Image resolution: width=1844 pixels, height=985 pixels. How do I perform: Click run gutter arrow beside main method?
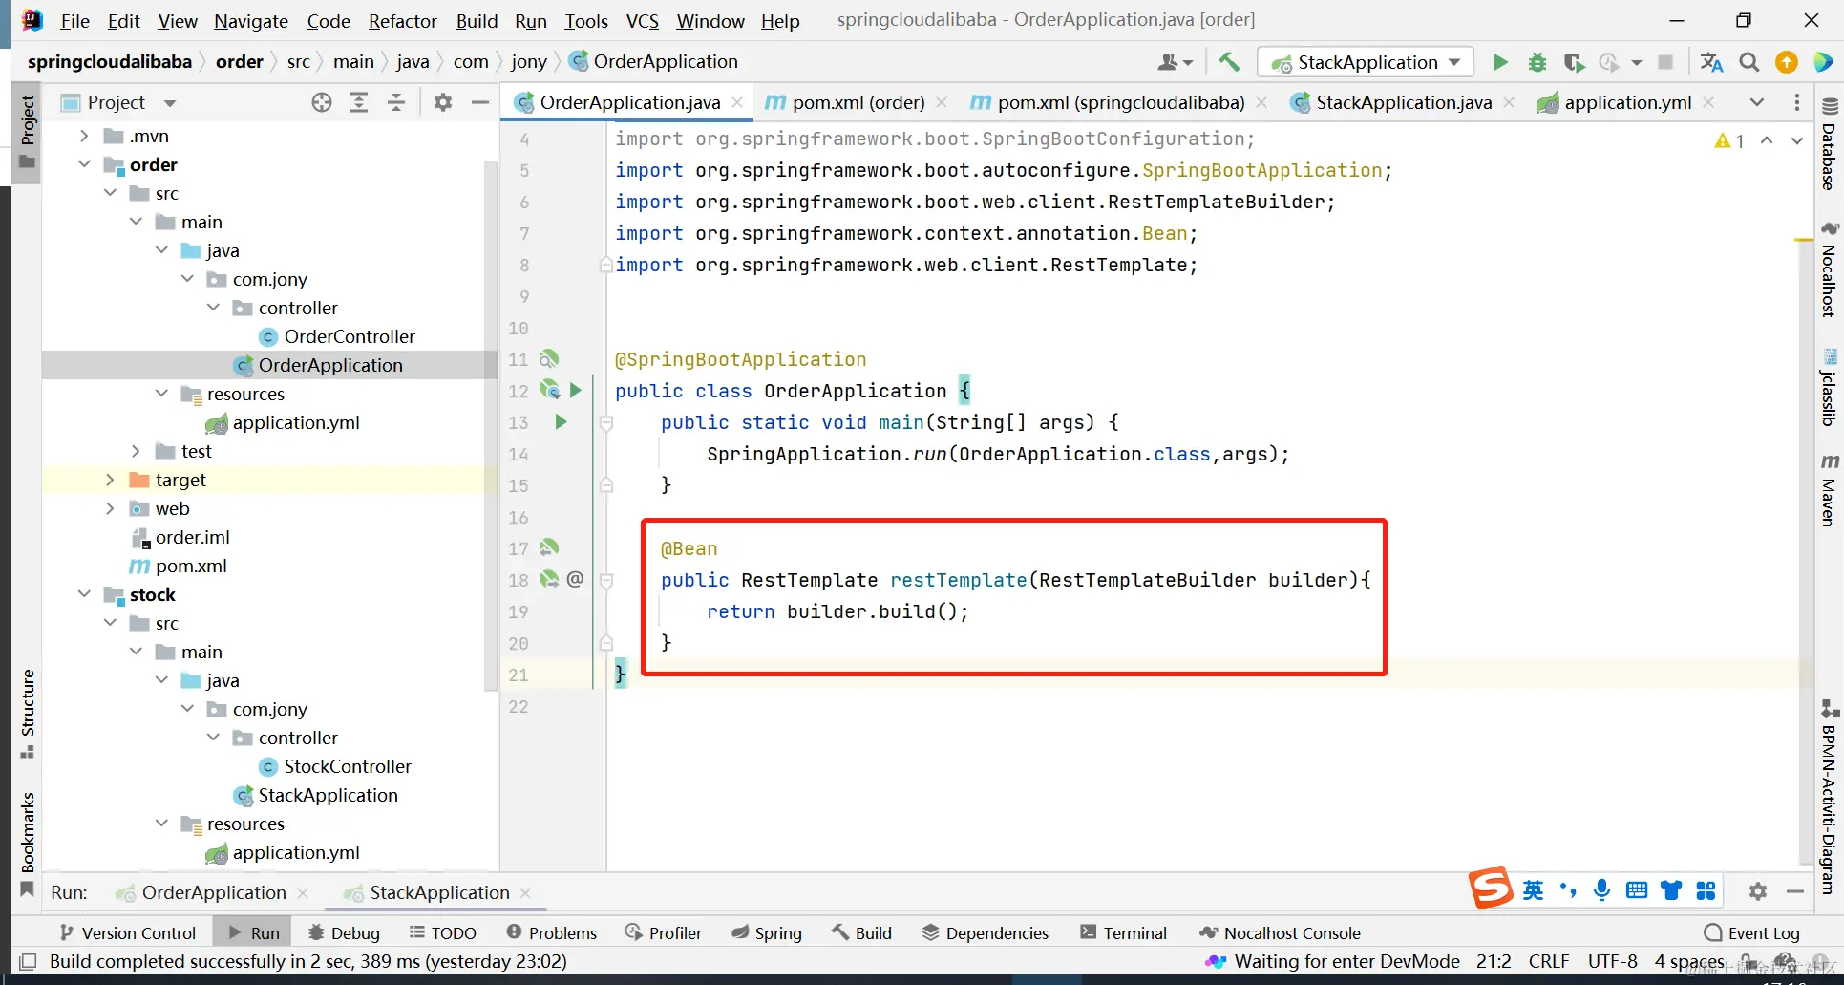[x=561, y=421]
